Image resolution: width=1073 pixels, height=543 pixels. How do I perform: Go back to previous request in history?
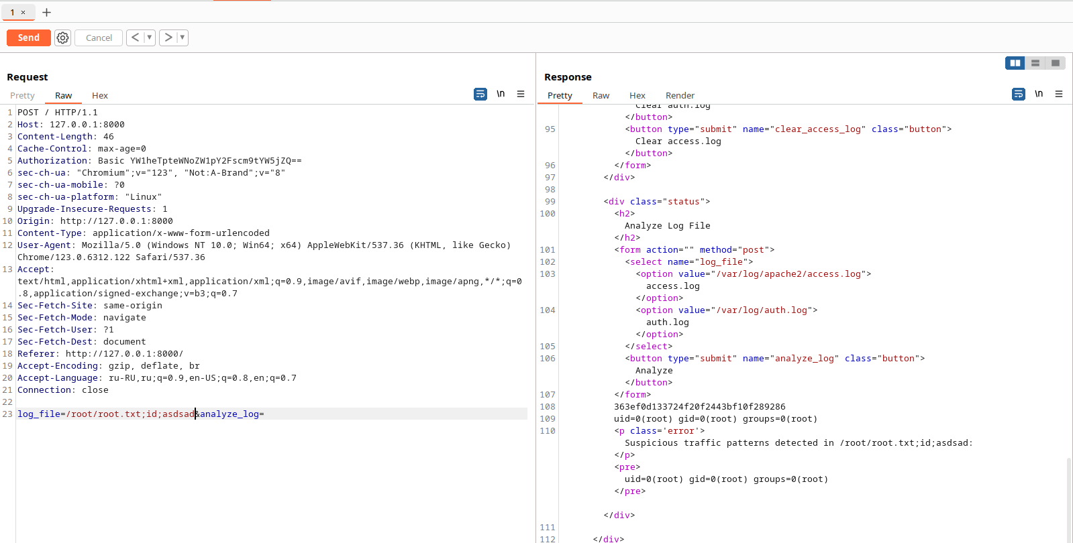136,38
